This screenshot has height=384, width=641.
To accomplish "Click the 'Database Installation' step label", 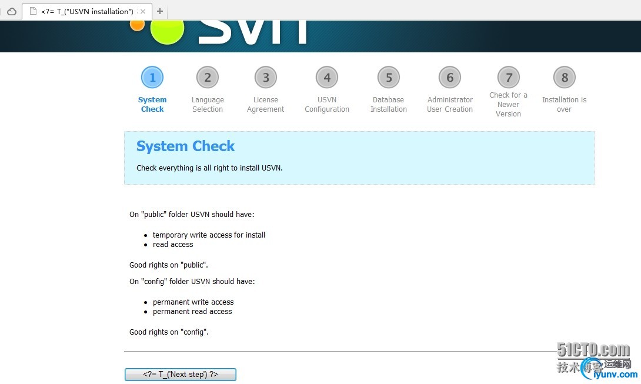I will point(388,104).
